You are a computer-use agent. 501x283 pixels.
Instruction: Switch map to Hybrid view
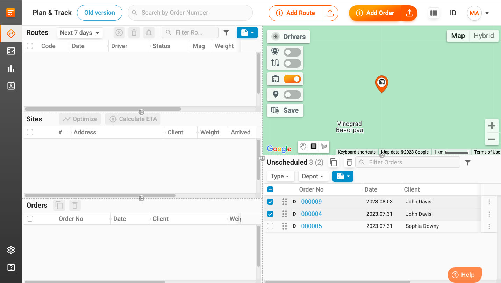click(x=484, y=36)
